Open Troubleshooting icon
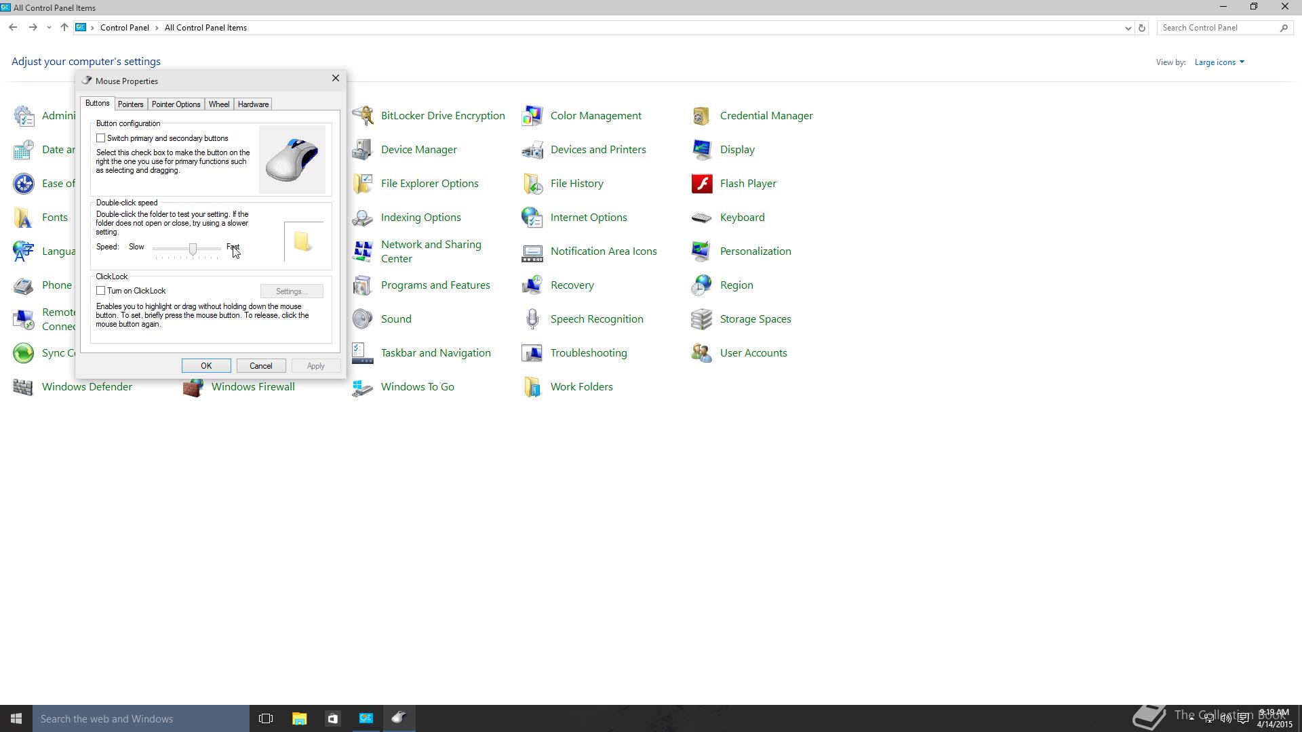The image size is (1302, 732). [532, 353]
